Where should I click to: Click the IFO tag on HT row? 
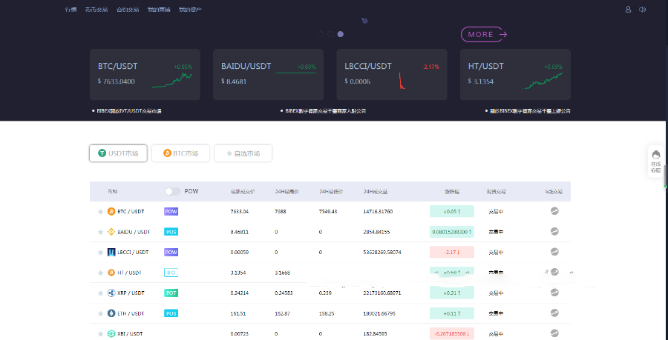point(171,273)
